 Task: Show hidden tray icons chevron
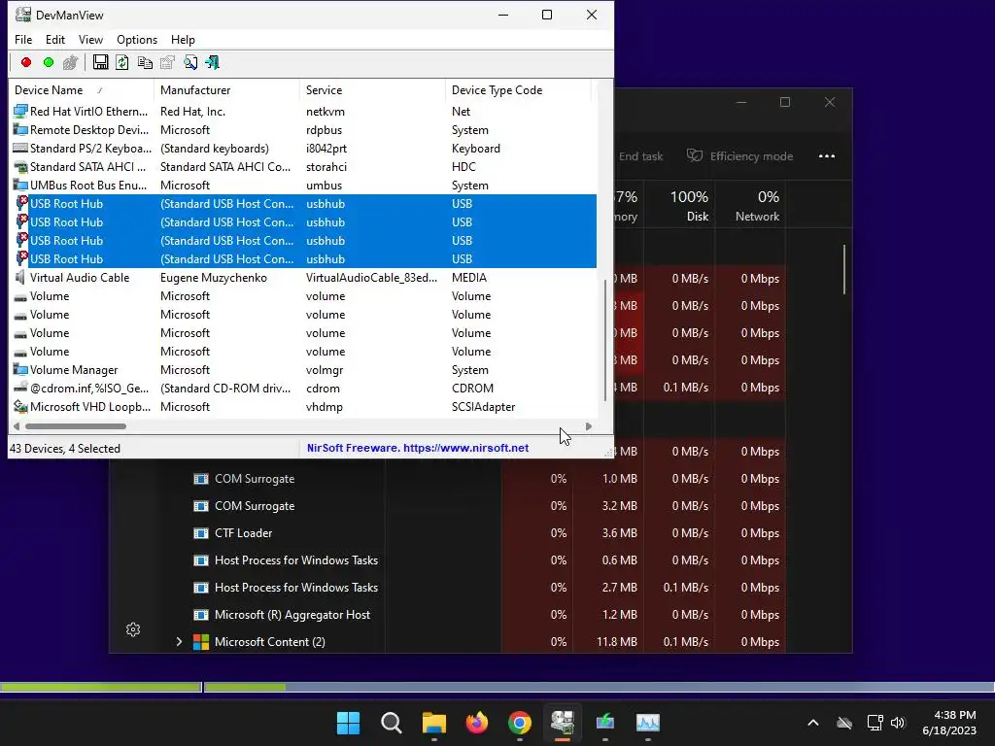pyautogui.click(x=813, y=723)
